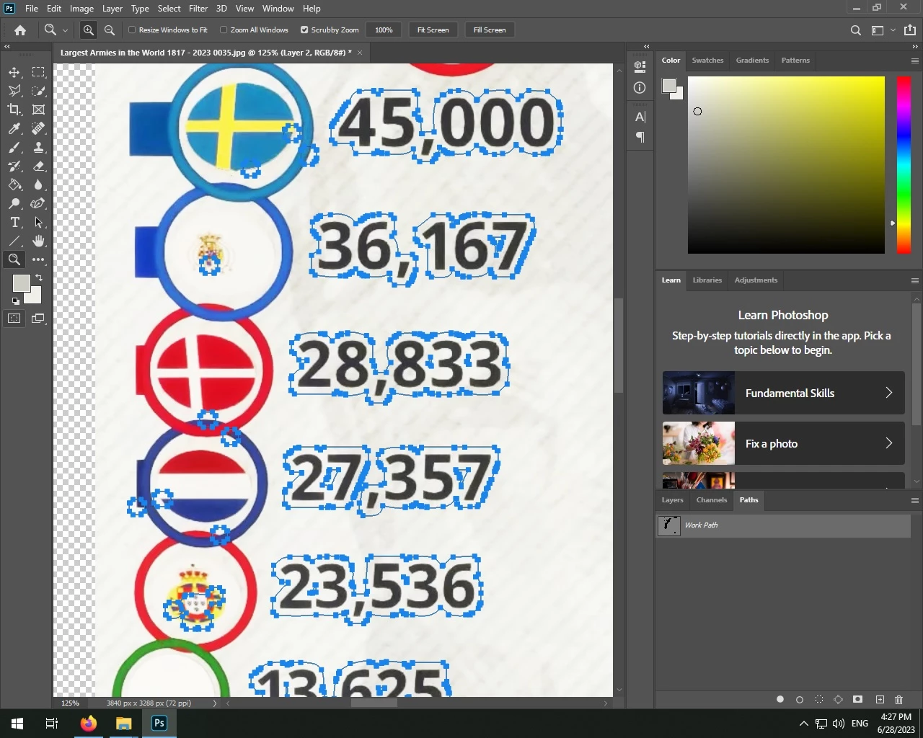Create a new path with plus icon
Screen dimensions: 923x738
880,699
